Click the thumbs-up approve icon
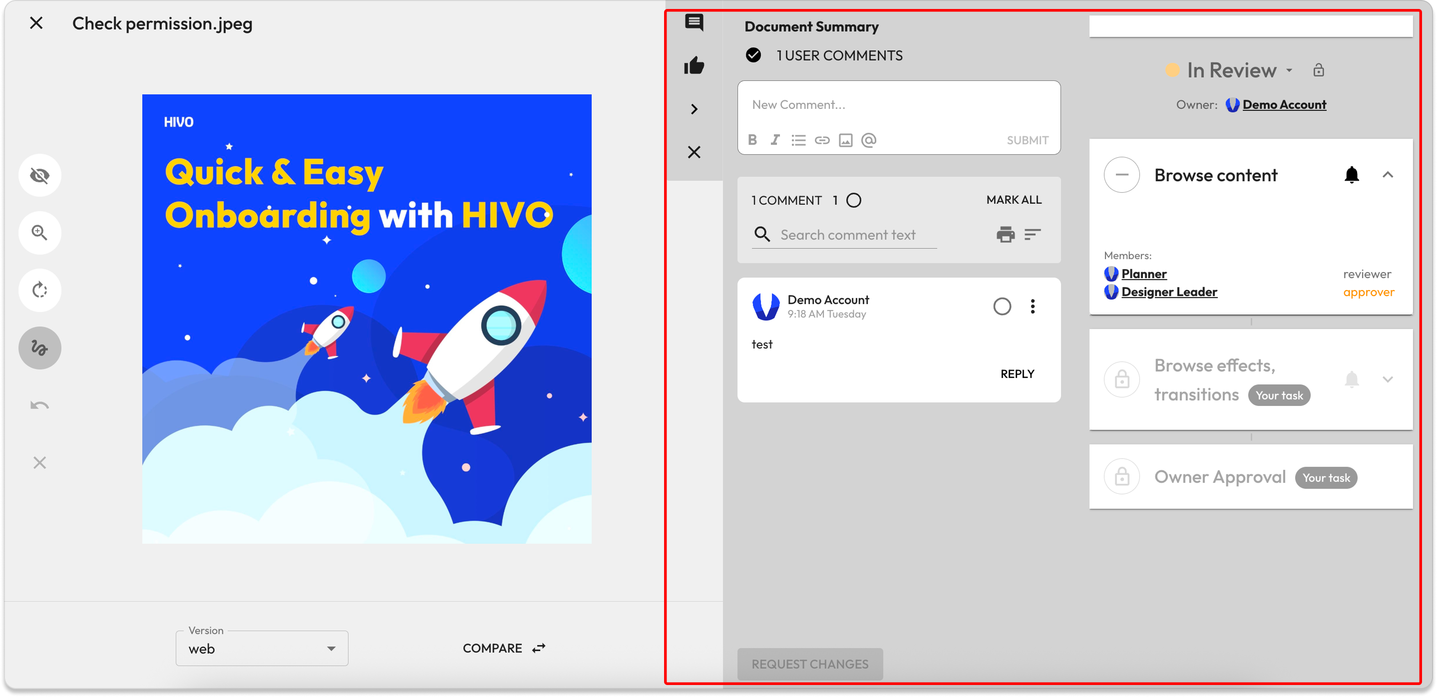This screenshot has width=1437, height=697. (694, 66)
